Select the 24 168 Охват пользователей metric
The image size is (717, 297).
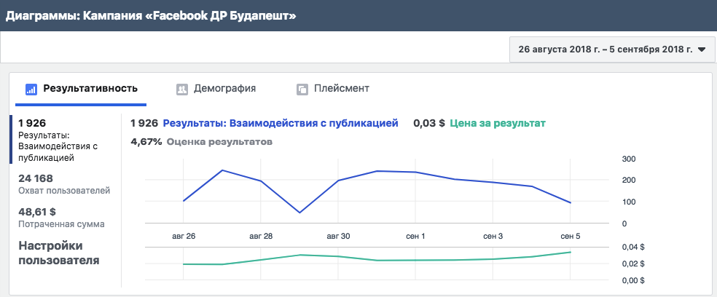[x=64, y=184]
